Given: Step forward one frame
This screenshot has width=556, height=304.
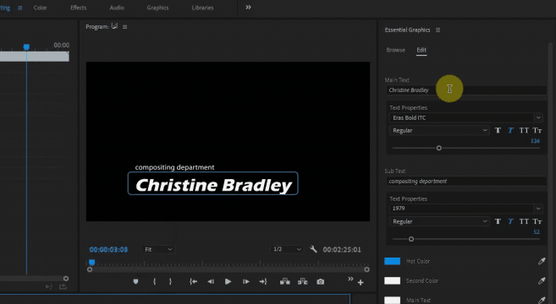Looking at the screenshot, I should [x=245, y=282].
